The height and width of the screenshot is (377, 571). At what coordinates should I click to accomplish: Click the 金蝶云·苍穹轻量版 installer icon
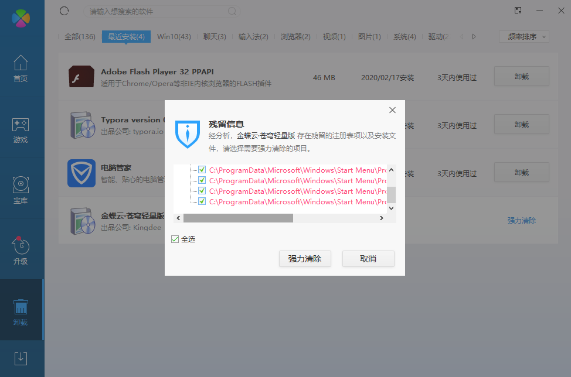82,221
